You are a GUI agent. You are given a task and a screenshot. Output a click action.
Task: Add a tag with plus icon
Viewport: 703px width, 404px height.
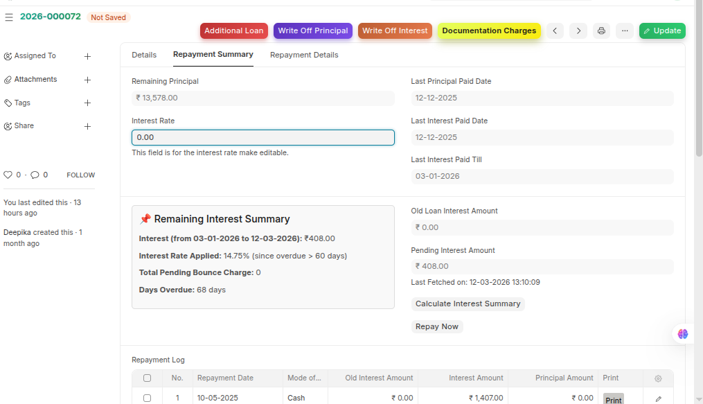pyautogui.click(x=87, y=103)
